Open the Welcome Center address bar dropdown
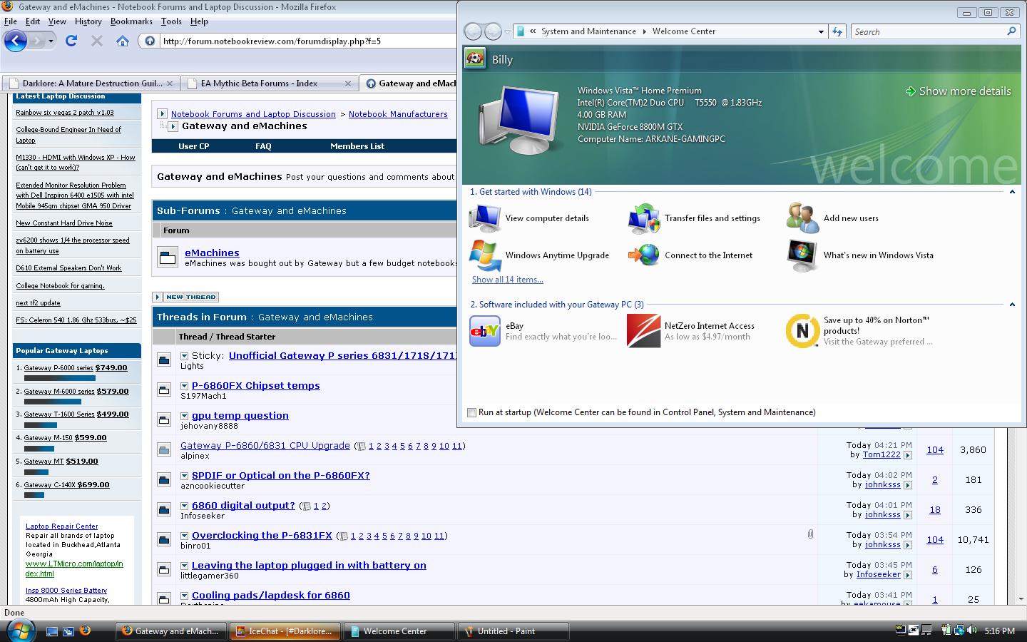The width and height of the screenshot is (1027, 642). [x=821, y=32]
